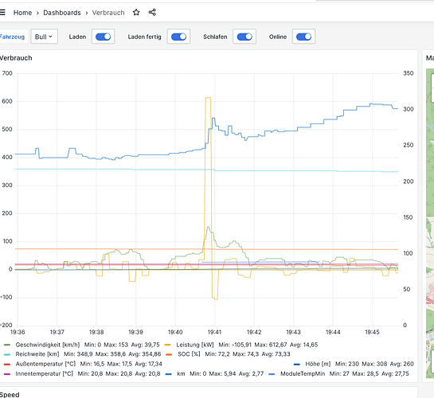
Task: Toggle Höhe [m] legend series
Action: (318, 364)
